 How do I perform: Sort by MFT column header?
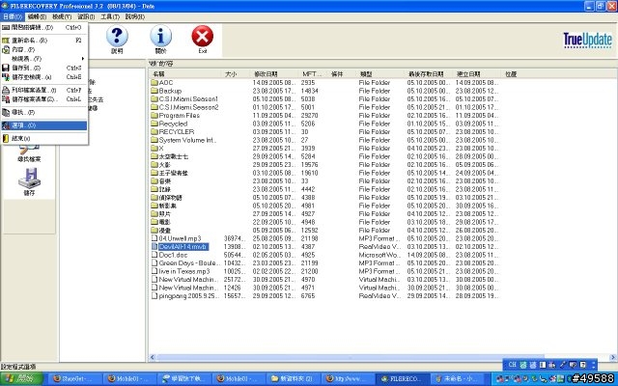[313, 73]
